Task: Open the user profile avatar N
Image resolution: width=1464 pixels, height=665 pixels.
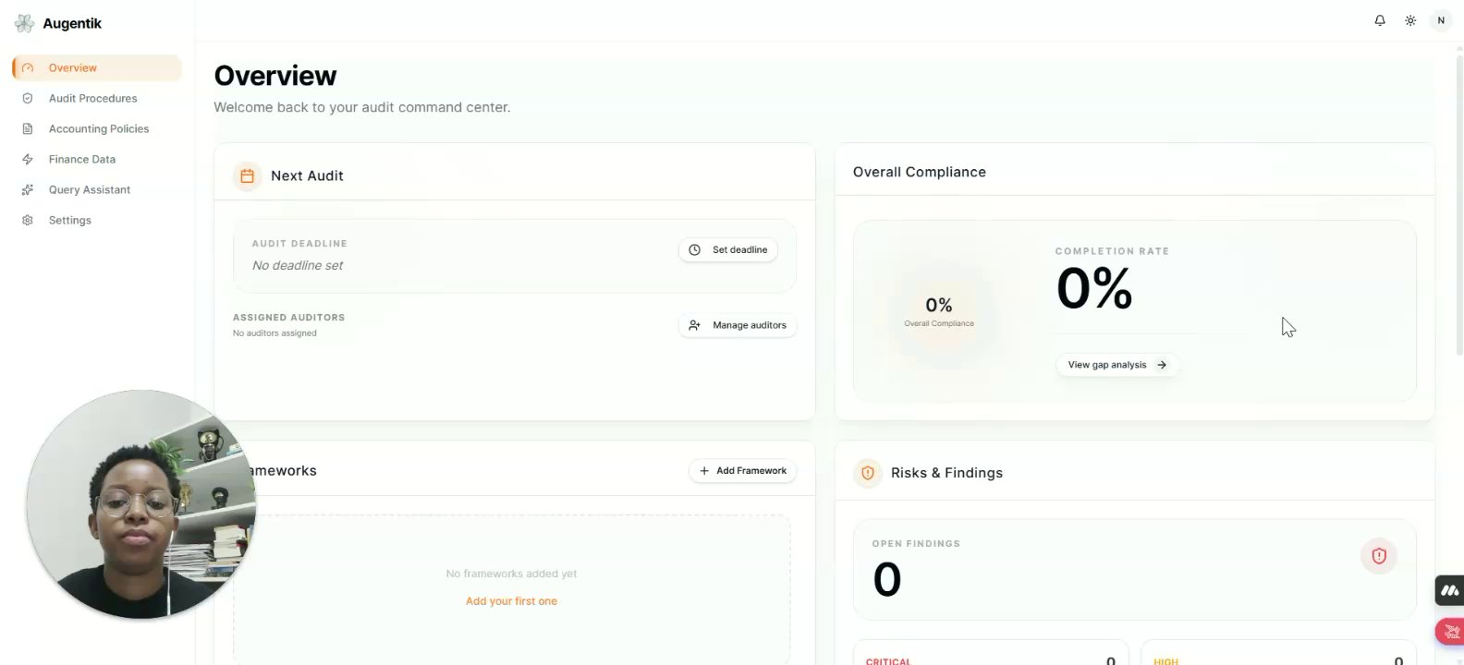Action: pos(1441,20)
